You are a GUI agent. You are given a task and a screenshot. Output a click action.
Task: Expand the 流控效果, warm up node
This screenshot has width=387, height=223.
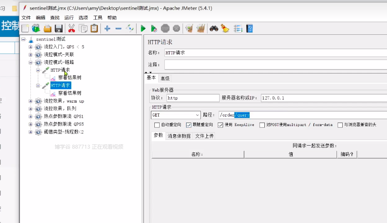point(30,101)
